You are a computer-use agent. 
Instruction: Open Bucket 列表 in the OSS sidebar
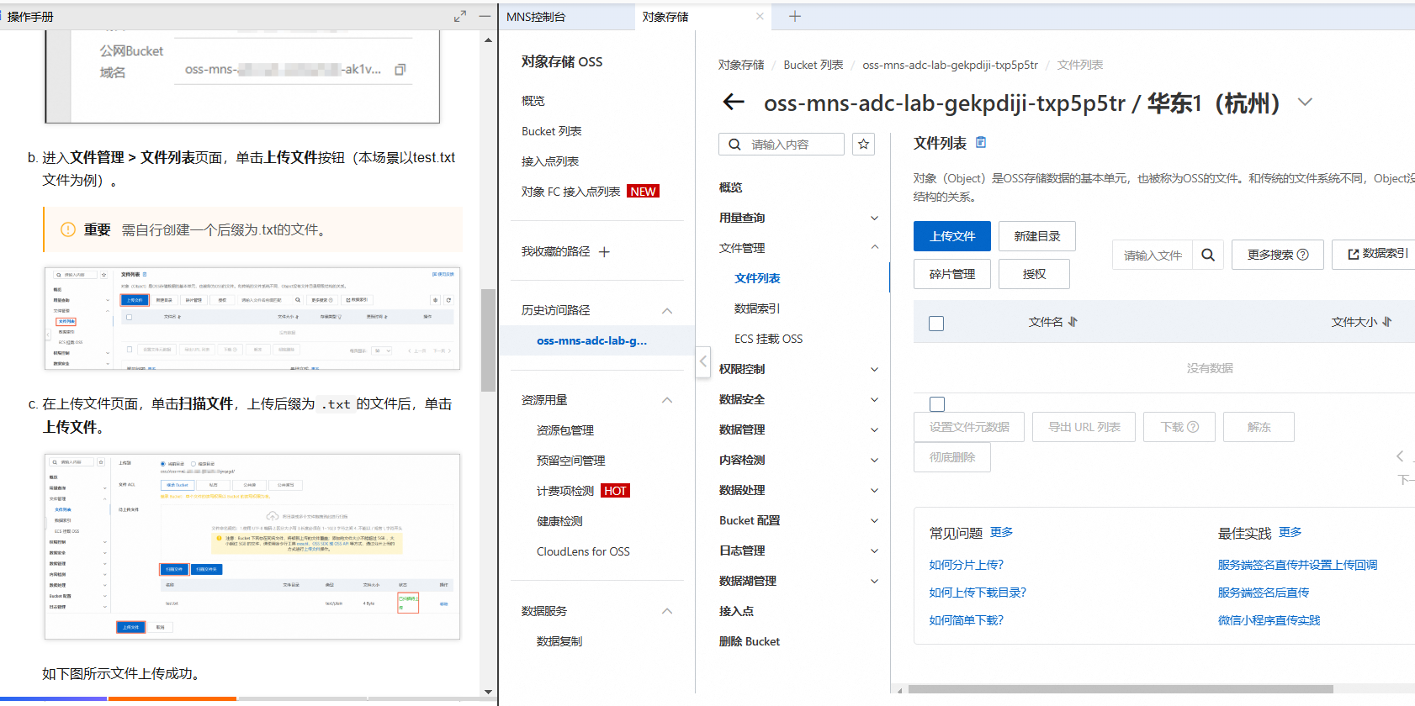pyautogui.click(x=552, y=131)
